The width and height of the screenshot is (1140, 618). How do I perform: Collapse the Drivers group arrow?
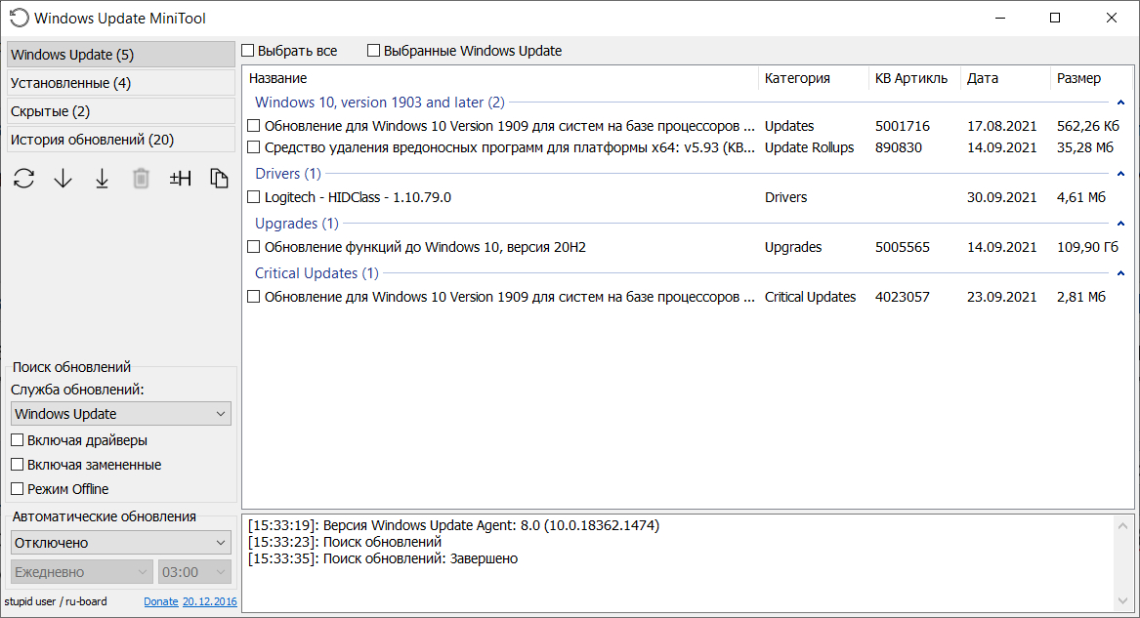[1120, 175]
